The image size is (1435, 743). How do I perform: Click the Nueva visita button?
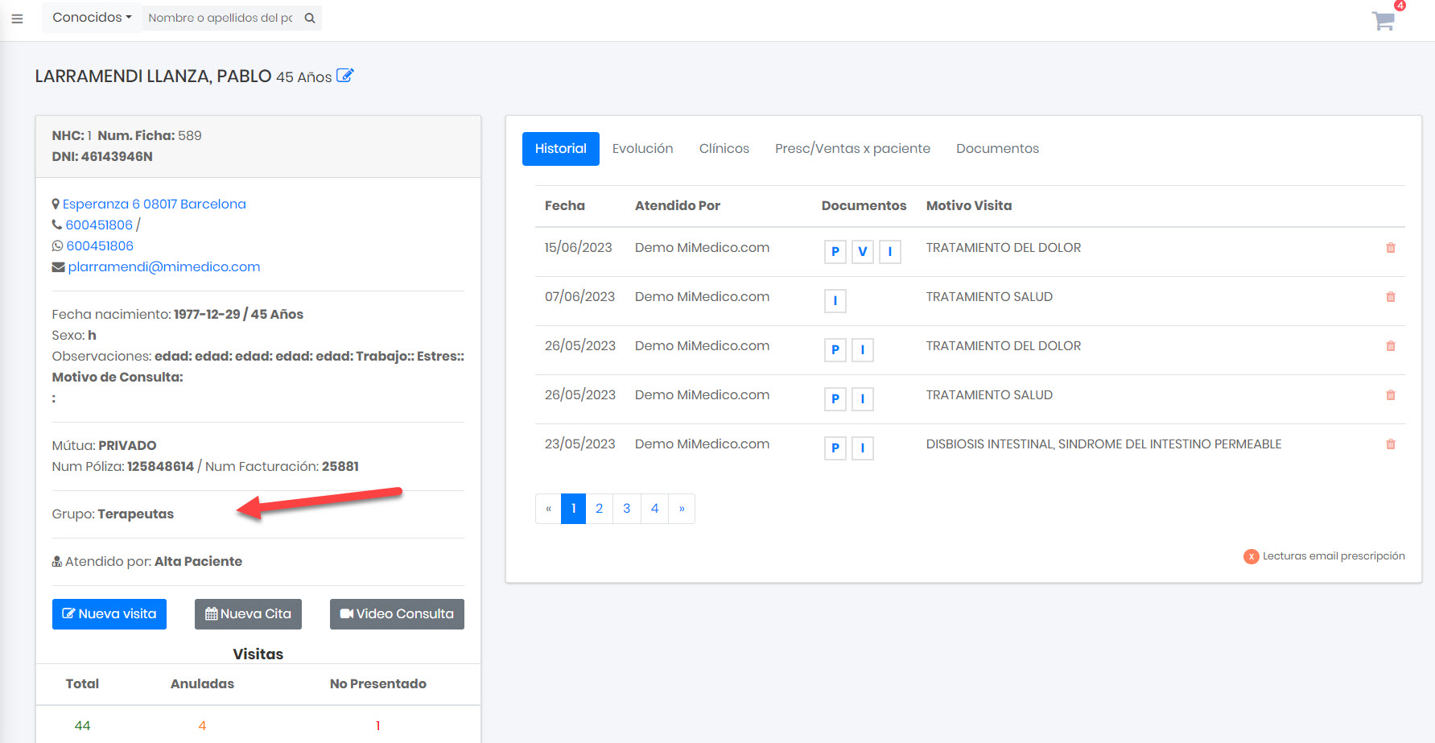tap(109, 614)
